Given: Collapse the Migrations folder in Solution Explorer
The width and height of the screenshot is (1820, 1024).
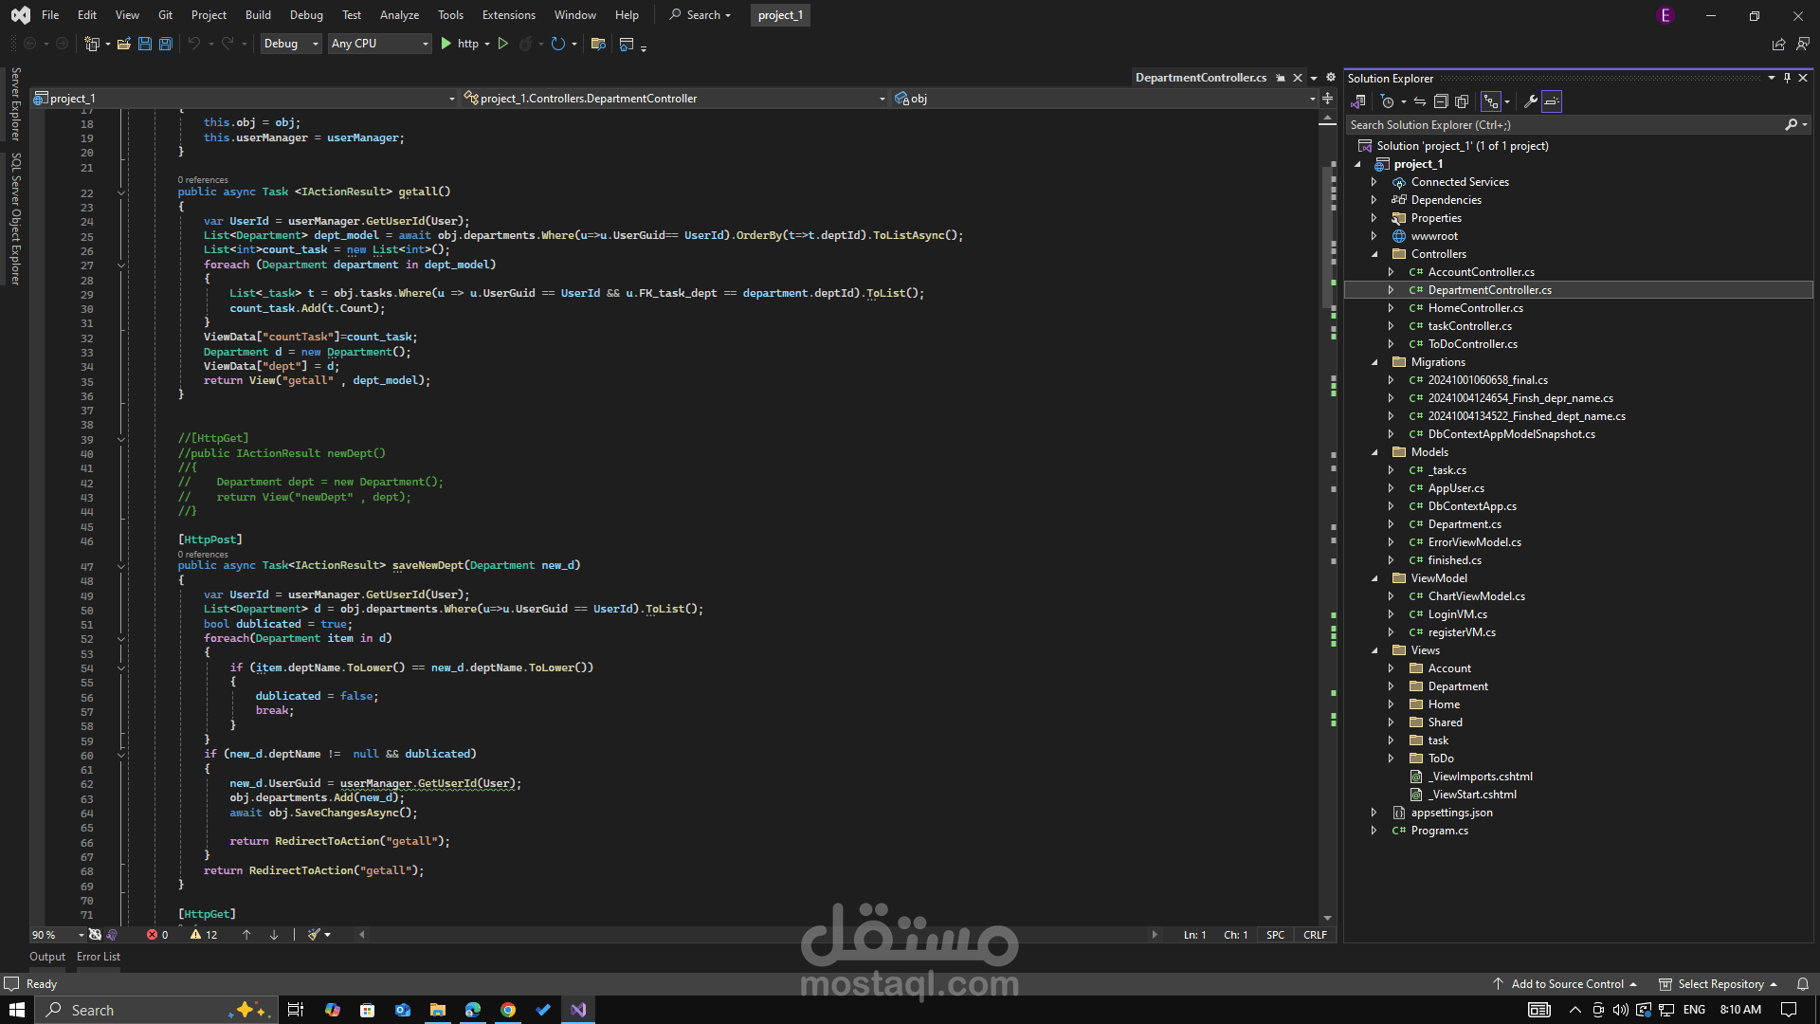Looking at the screenshot, I should 1374,362.
